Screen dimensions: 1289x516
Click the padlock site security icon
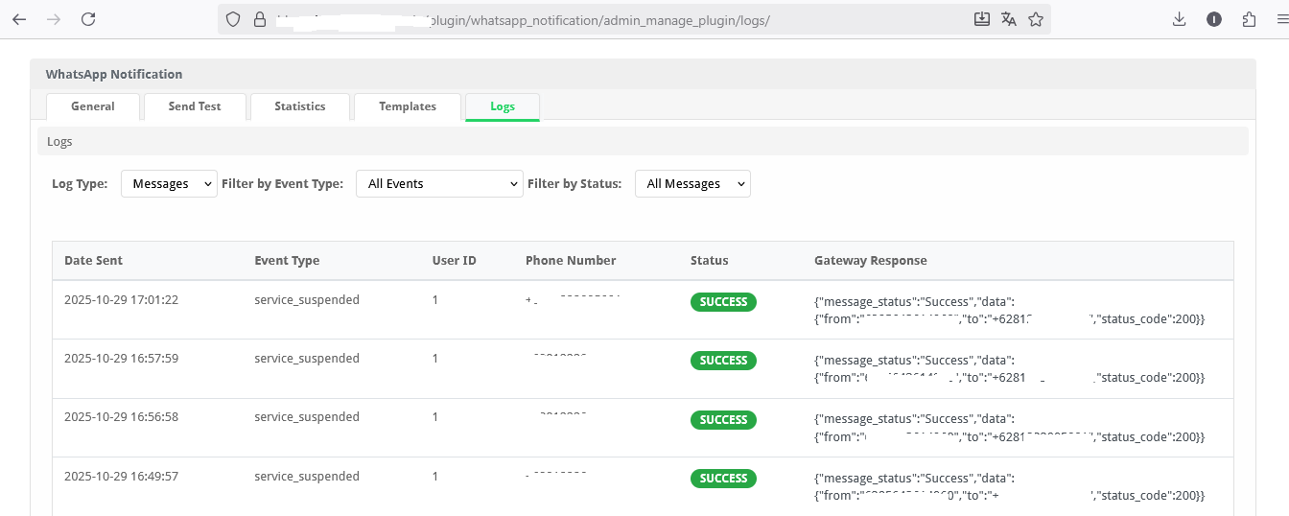click(x=258, y=19)
